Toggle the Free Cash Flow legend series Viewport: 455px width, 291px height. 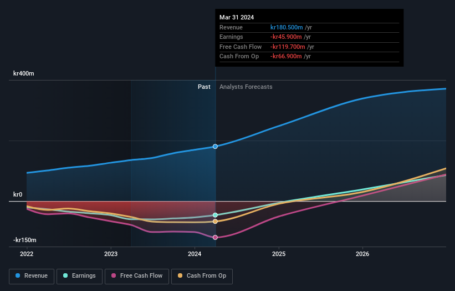tap(137, 276)
